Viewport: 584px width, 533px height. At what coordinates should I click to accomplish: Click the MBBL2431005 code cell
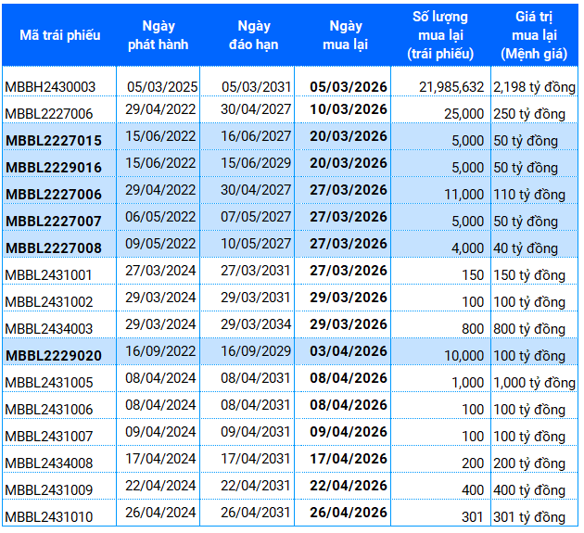(49, 383)
